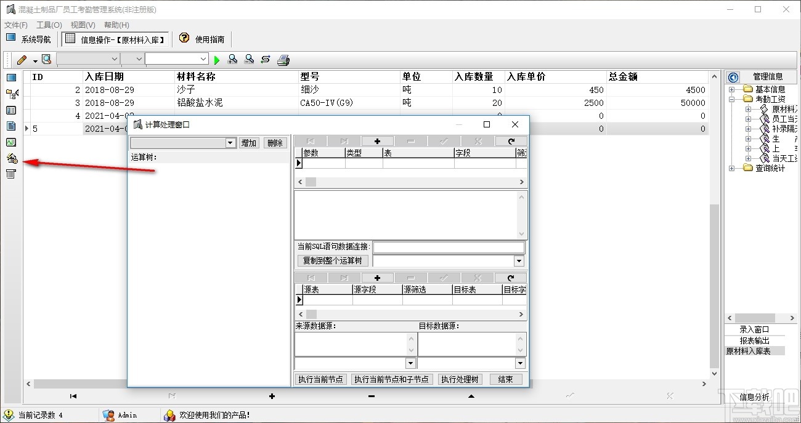Insert a record via bottom navigator plus

tap(272, 396)
